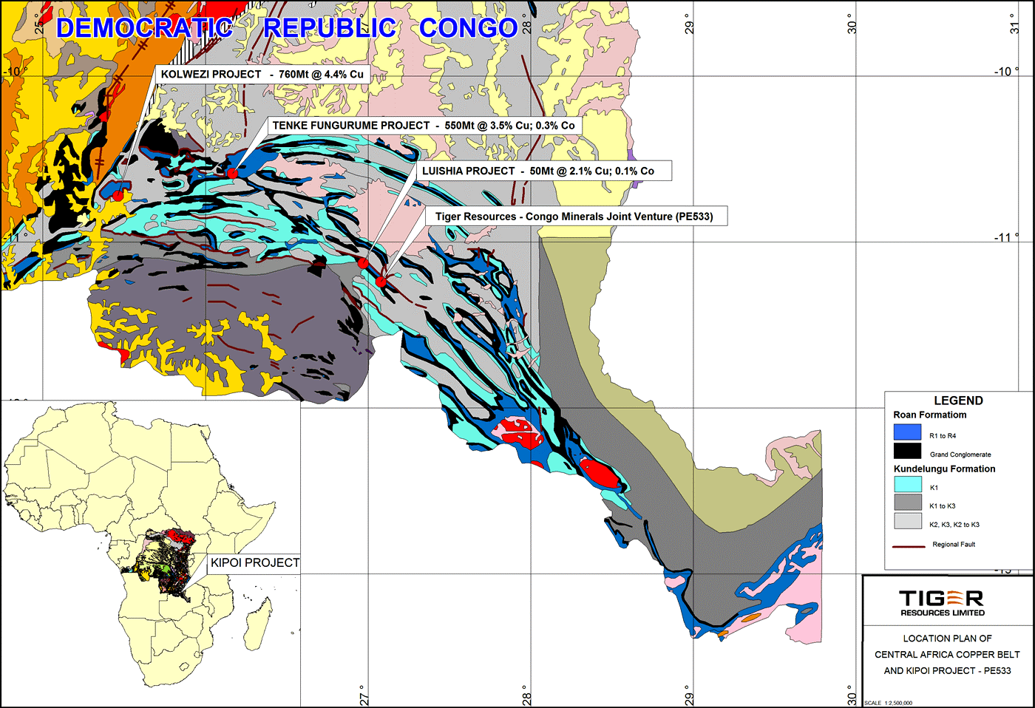Click the -11° latitude label on right
This screenshot has height=708, width=1035.
(1006, 237)
